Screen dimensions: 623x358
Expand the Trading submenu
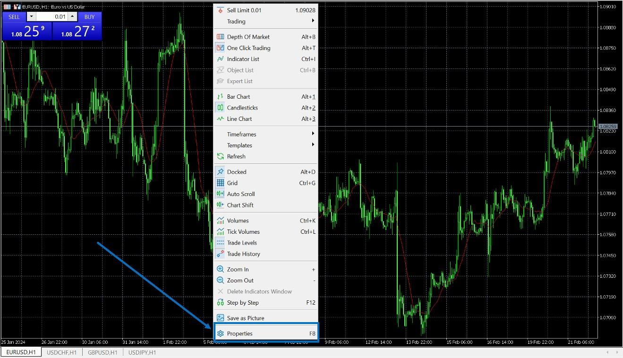pyautogui.click(x=313, y=21)
